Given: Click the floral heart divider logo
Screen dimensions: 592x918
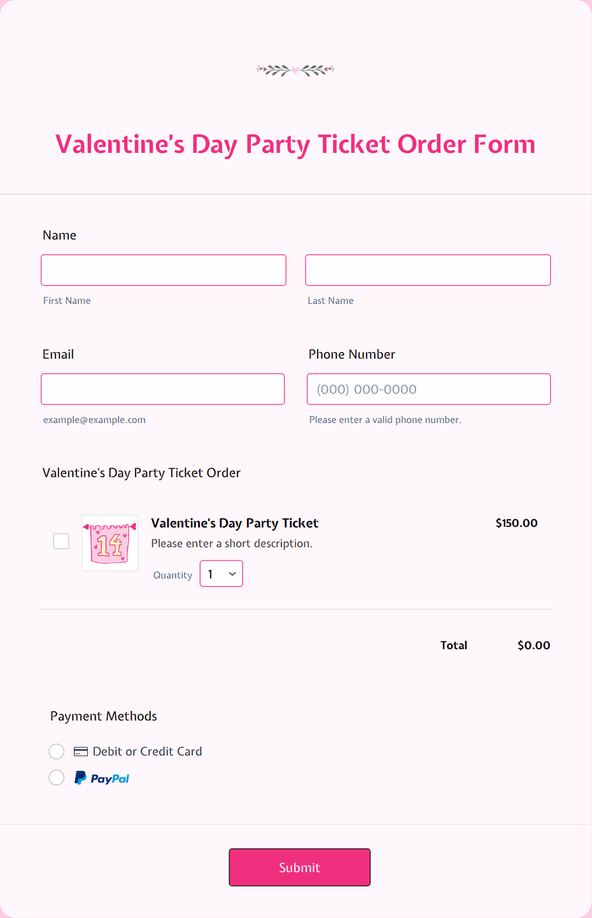Looking at the screenshot, I should (295, 70).
